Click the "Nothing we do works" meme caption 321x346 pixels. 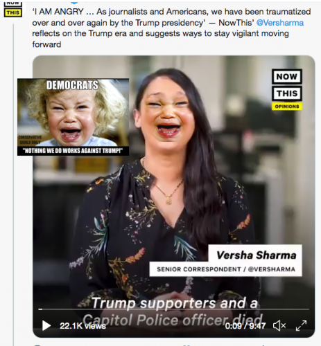coord(73,151)
